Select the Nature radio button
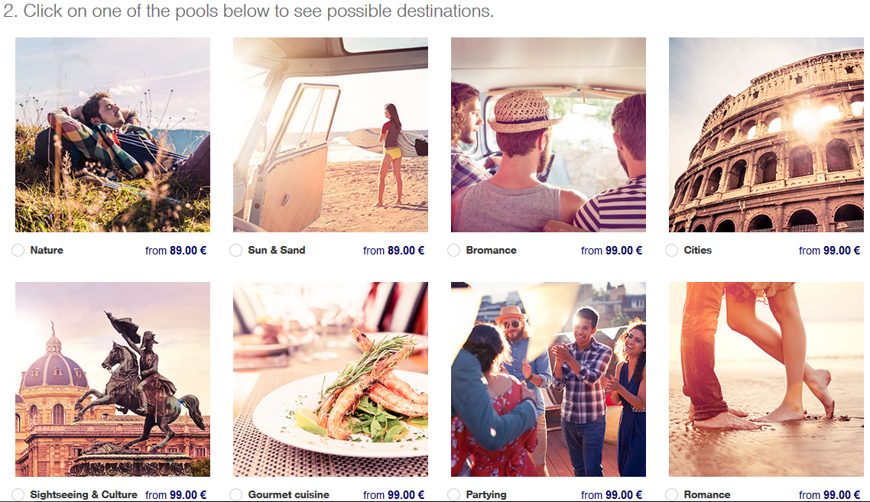Viewport: 870px width, 502px height. pyautogui.click(x=18, y=250)
